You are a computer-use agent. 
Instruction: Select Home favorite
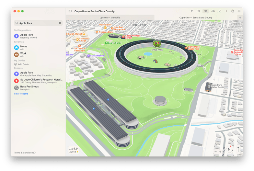(38, 48)
